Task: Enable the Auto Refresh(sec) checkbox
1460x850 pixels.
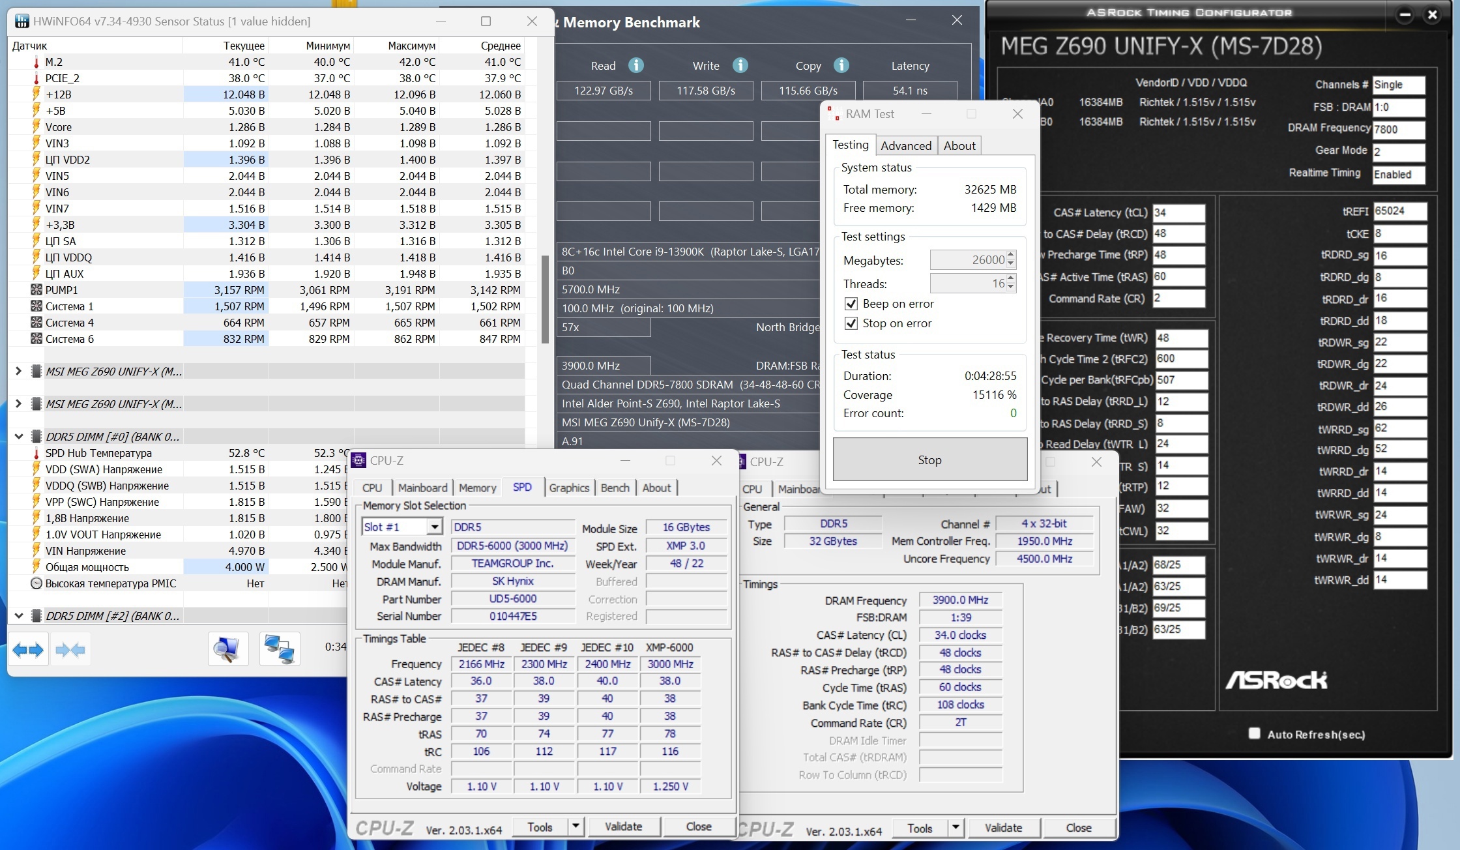Action: point(1254,733)
